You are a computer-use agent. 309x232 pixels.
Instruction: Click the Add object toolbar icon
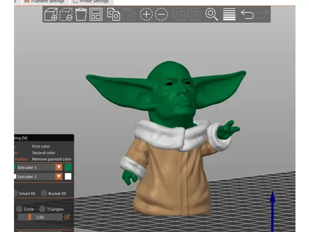51,14
